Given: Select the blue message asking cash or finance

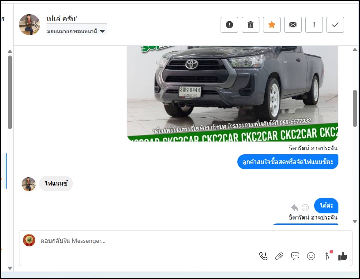Looking at the screenshot, I should click(x=288, y=162).
